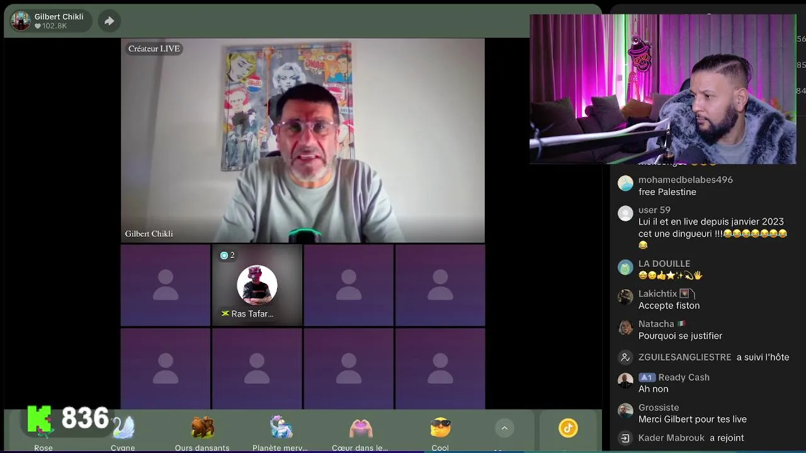The width and height of the screenshot is (806, 453).
Task: Click Kader Mabrouk joined notification icon
Action: (625, 438)
